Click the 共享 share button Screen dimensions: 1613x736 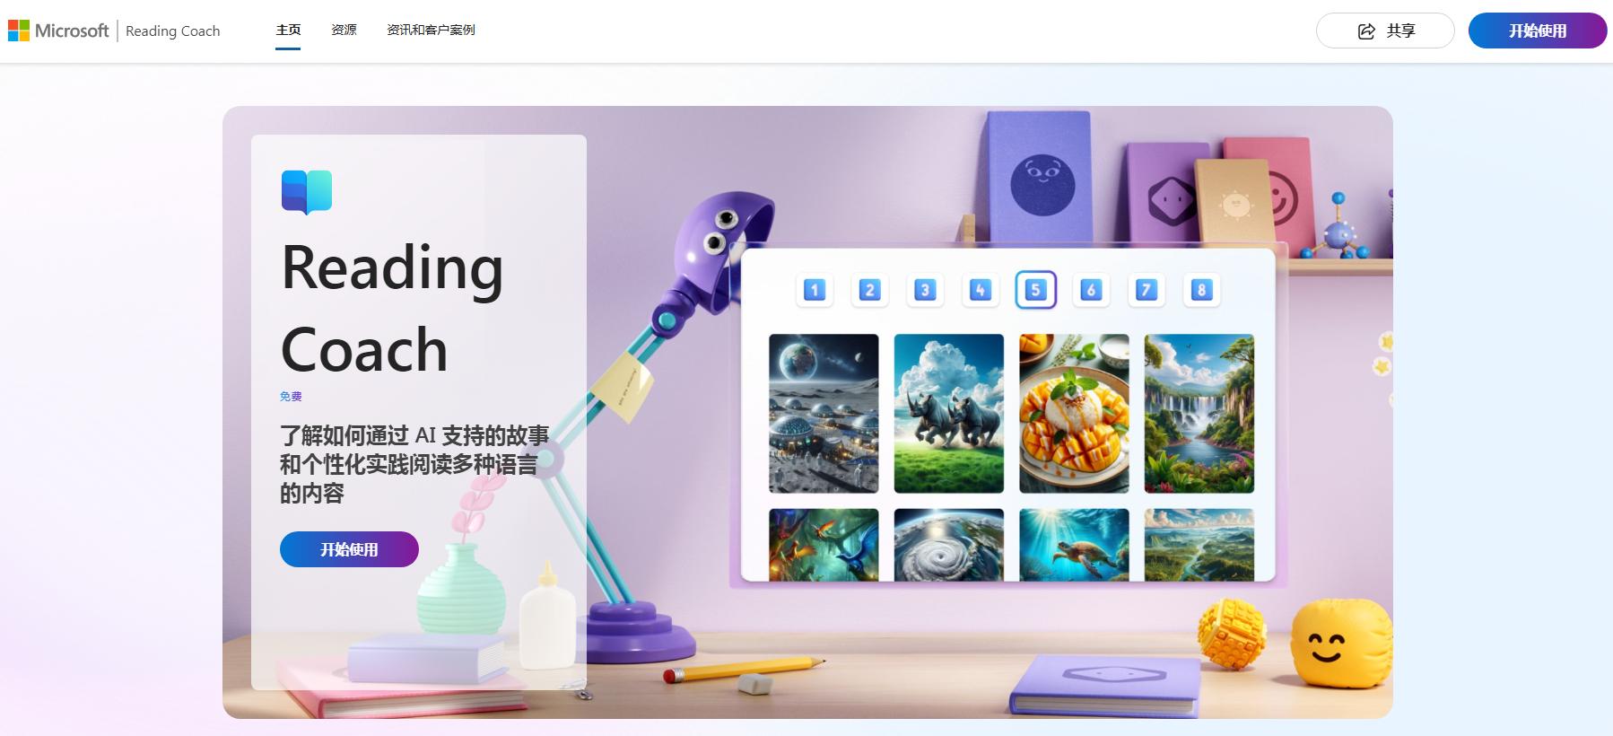coord(1385,31)
